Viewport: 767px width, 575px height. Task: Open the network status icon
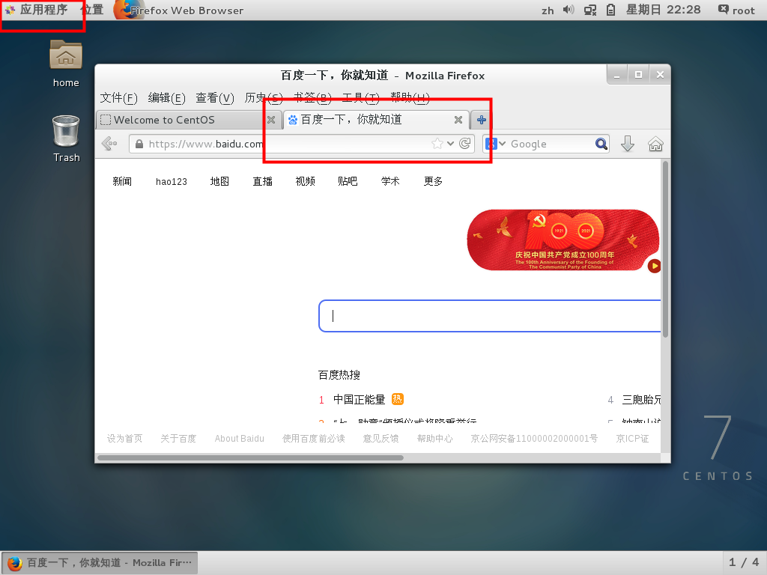(x=590, y=10)
